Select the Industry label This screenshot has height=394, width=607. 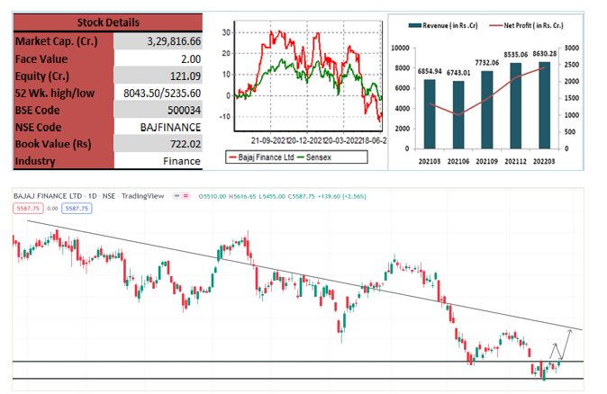point(35,161)
